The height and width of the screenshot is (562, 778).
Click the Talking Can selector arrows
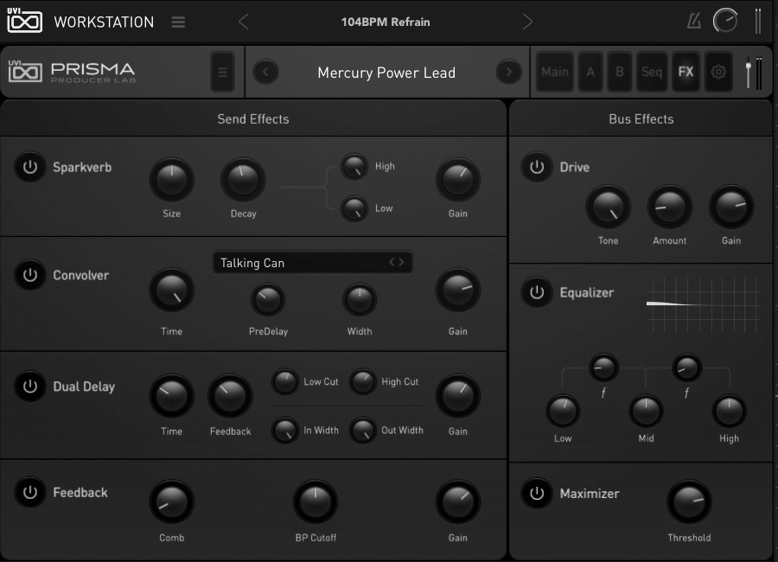[x=397, y=262]
